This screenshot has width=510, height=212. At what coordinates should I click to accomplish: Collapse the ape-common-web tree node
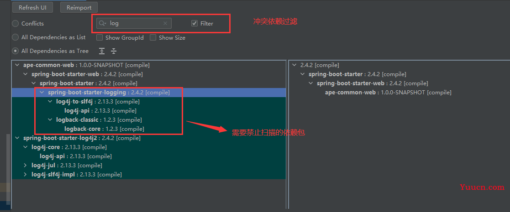(17, 65)
